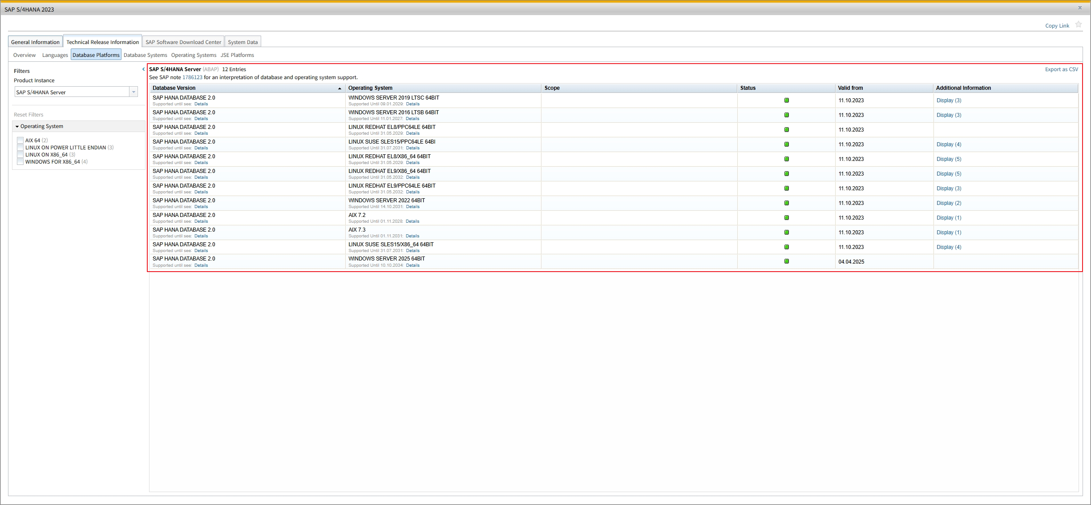Open Display (3) for Redhat EL9/PPC64LE row
The height and width of the screenshot is (505, 1091).
949,188
